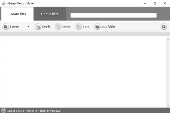170x113 pixels.
Task: Focus the search input field beside tabs
Action: click(114, 15)
